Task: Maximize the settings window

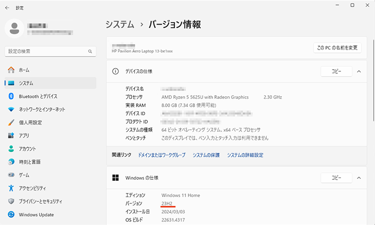Action: tap(352, 5)
